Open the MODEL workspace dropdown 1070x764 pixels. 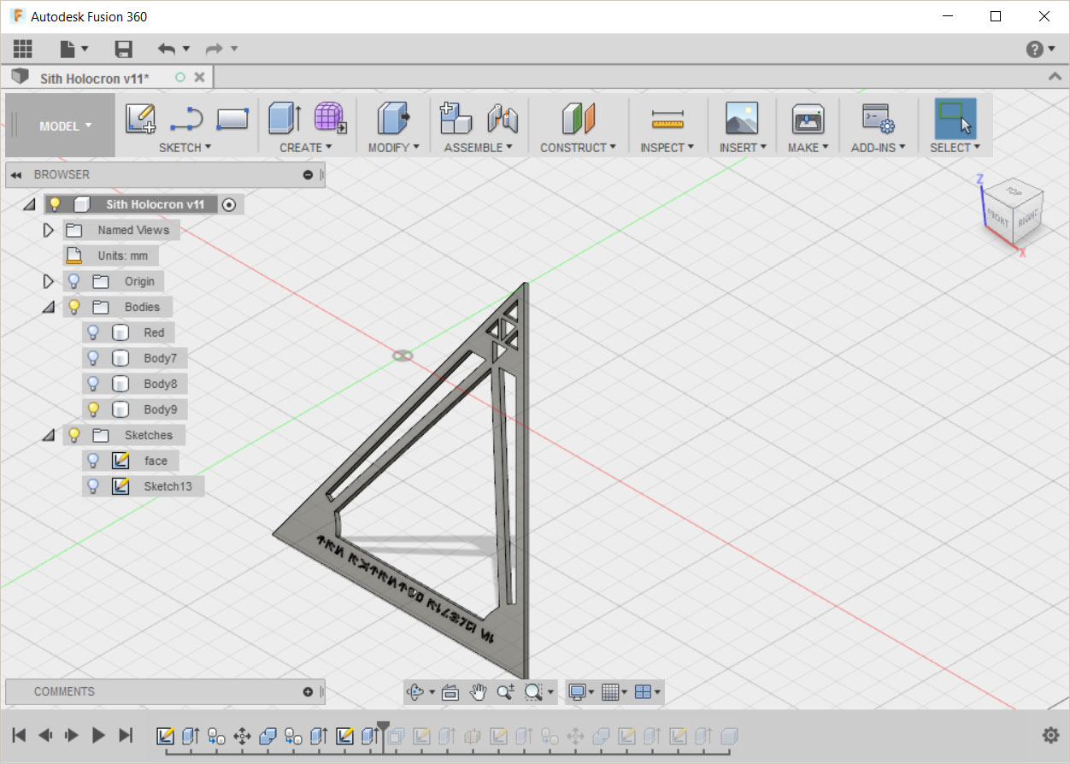(65, 126)
